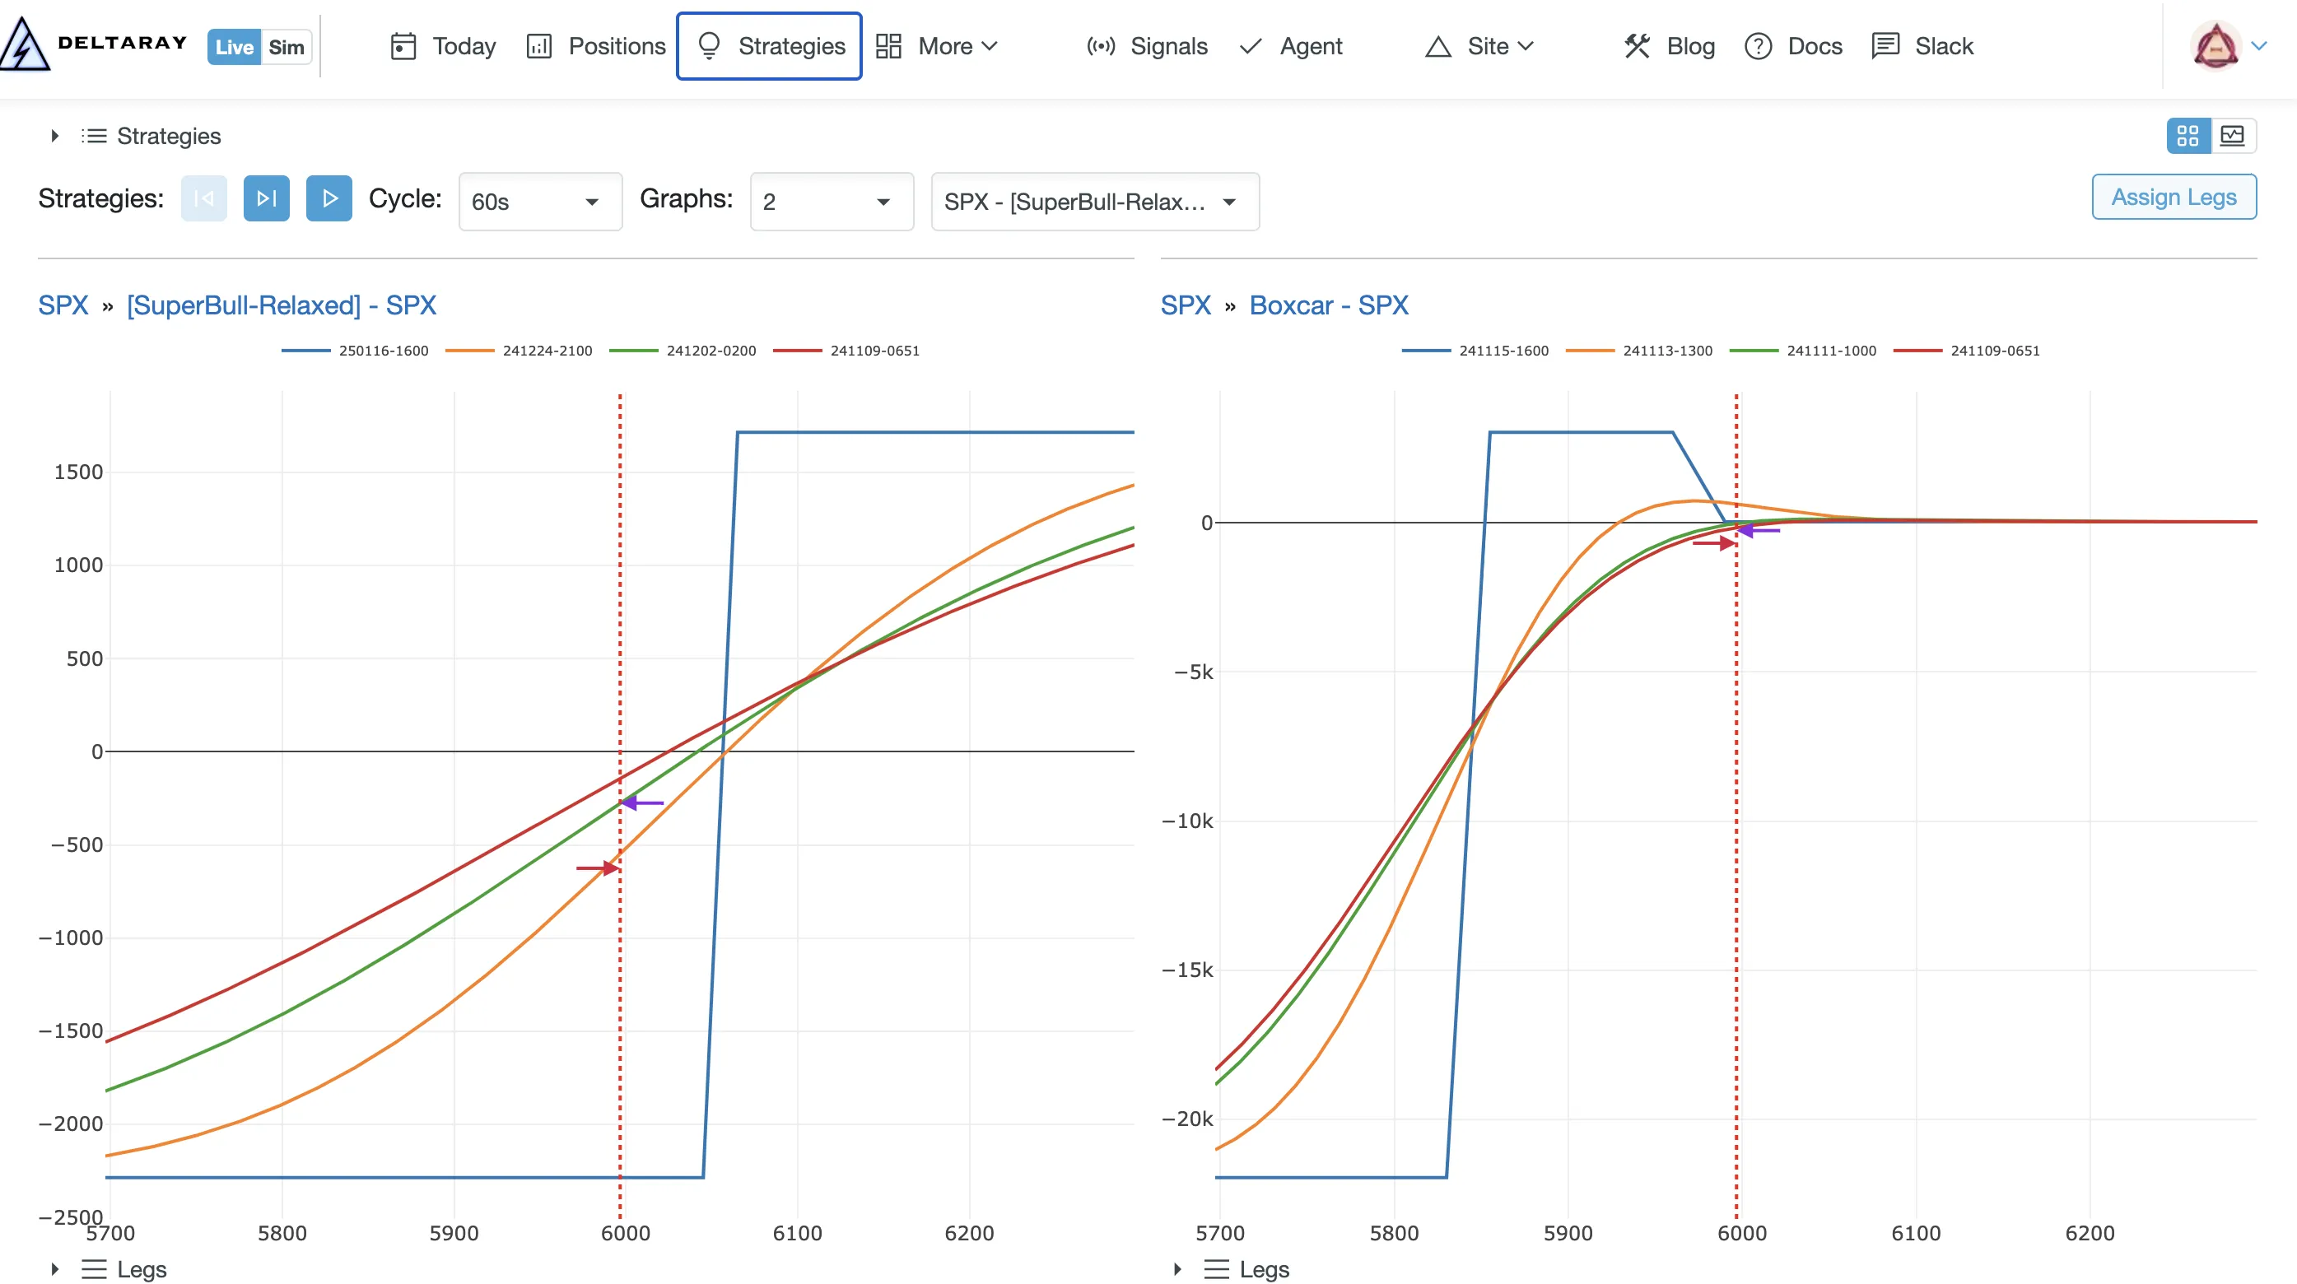Click the Assign Legs button
The image size is (2297, 1284).
pyautogui.click(x=2173, y=197)
